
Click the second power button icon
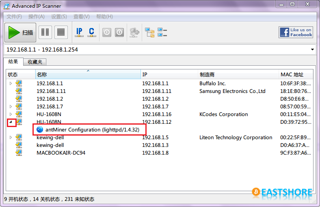(x=119, y=32)
